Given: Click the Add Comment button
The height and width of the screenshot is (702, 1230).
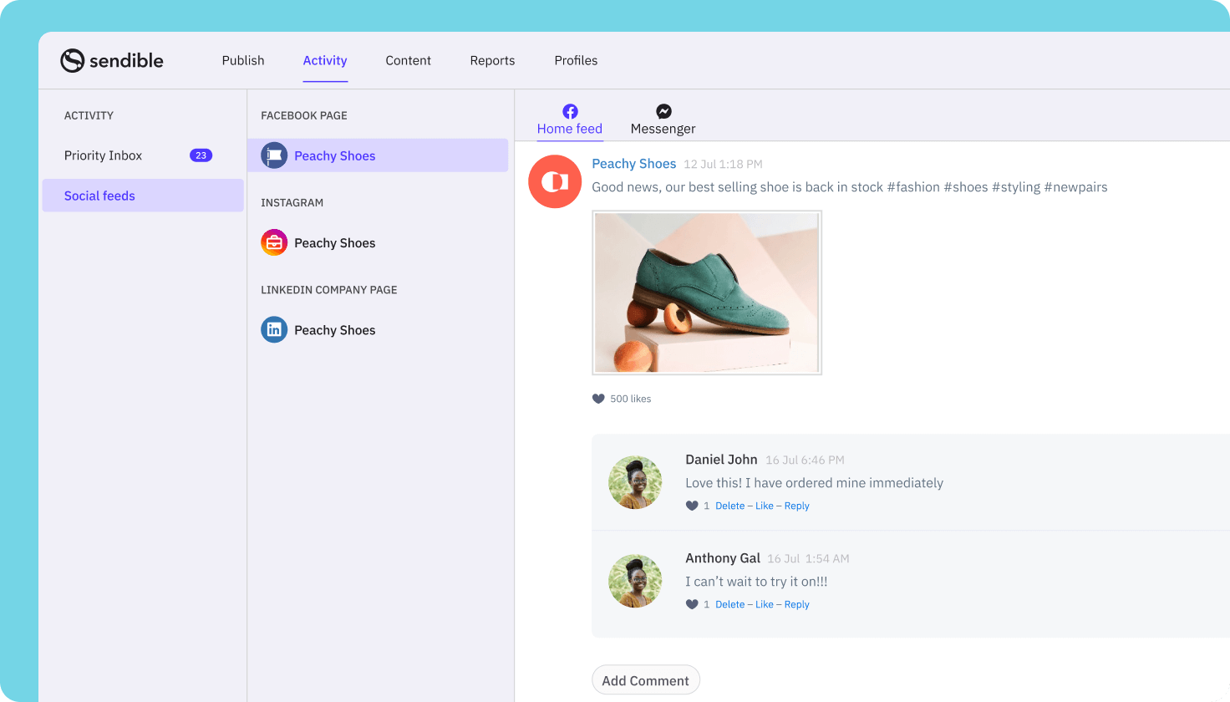Looking at the screenshot, I should tap(645, 679).
